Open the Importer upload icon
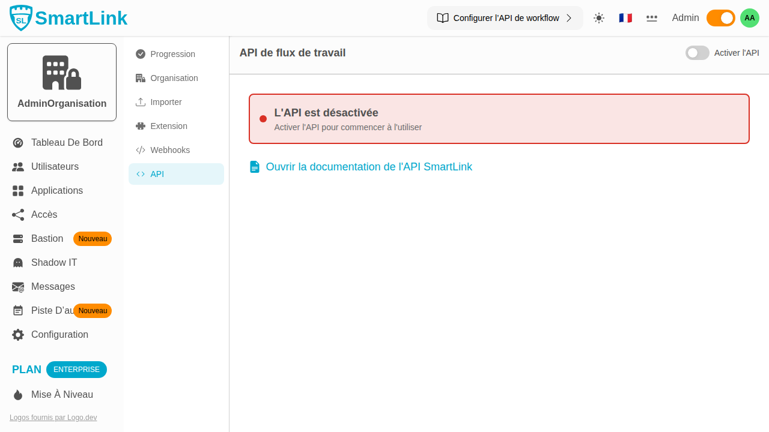 click(140, 102)
